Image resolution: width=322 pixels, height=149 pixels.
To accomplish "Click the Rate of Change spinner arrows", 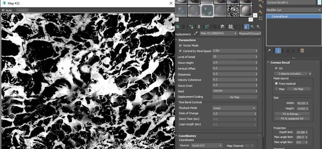I will point(255,113).
